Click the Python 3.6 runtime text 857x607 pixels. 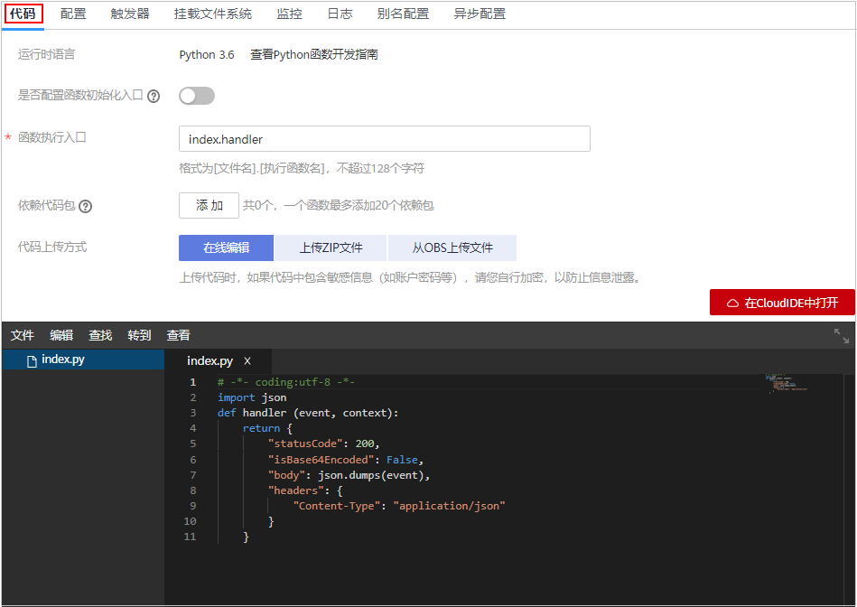pos(207,55)
